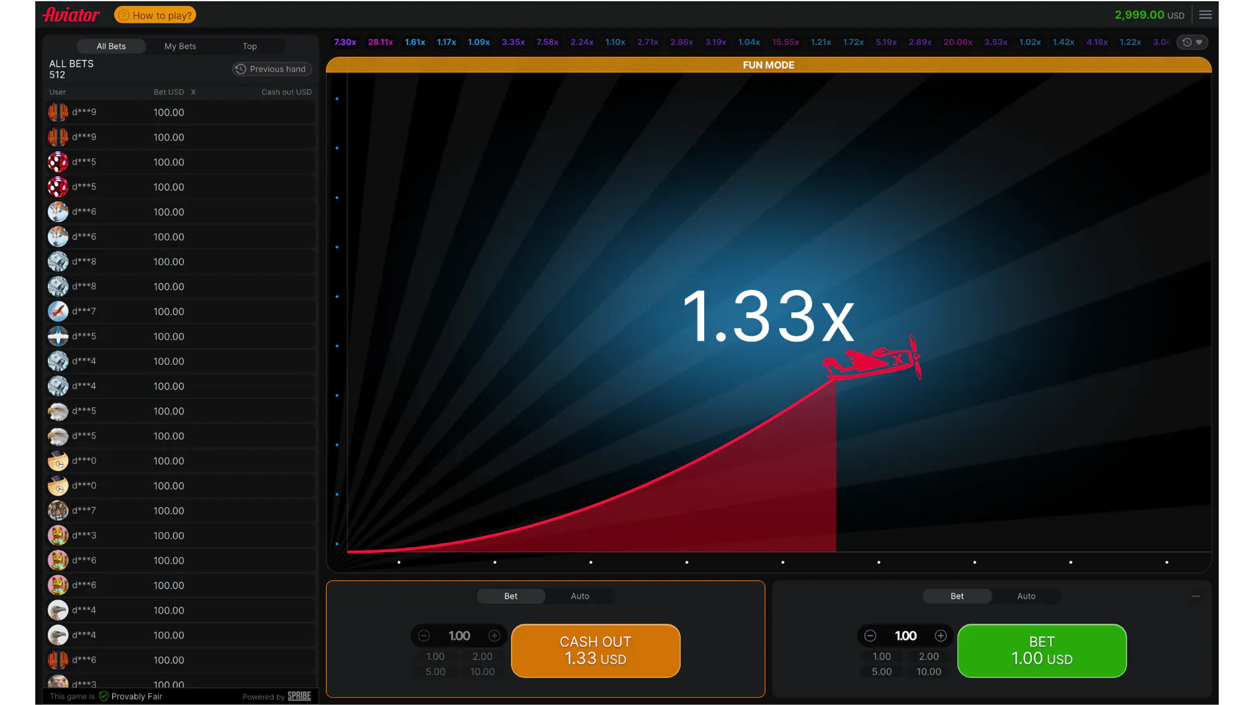The image size is (1254, 705).
Task: Switch right bet panel to Auto mode
Action: point(1025,596)
